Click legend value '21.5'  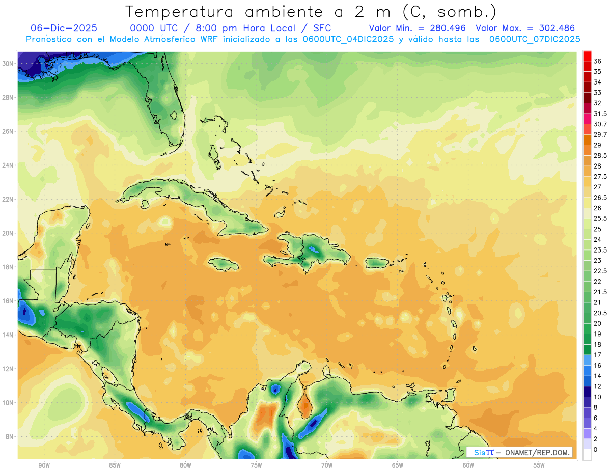pos(600,292)
